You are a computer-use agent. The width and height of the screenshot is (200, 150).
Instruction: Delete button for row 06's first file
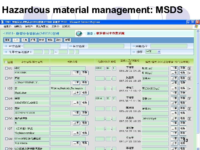(183, 119)
